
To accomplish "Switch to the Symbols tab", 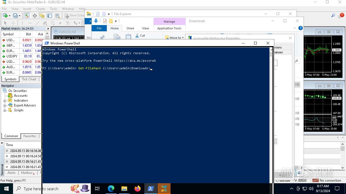I will pyautogui.click(x=10, y=79).
